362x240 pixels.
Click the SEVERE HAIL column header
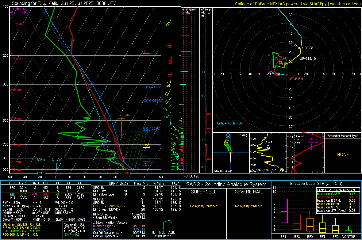click(x=248, y=192)
